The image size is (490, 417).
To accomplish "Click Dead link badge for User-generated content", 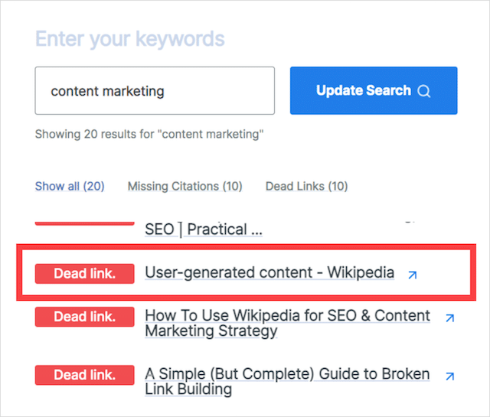I will coord(85,274).
